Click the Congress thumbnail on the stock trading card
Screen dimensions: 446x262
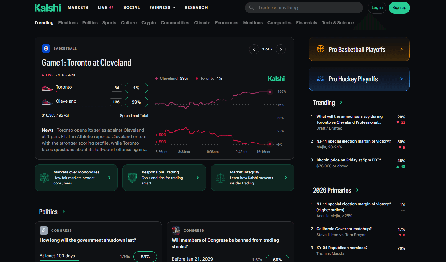(176, 230)
